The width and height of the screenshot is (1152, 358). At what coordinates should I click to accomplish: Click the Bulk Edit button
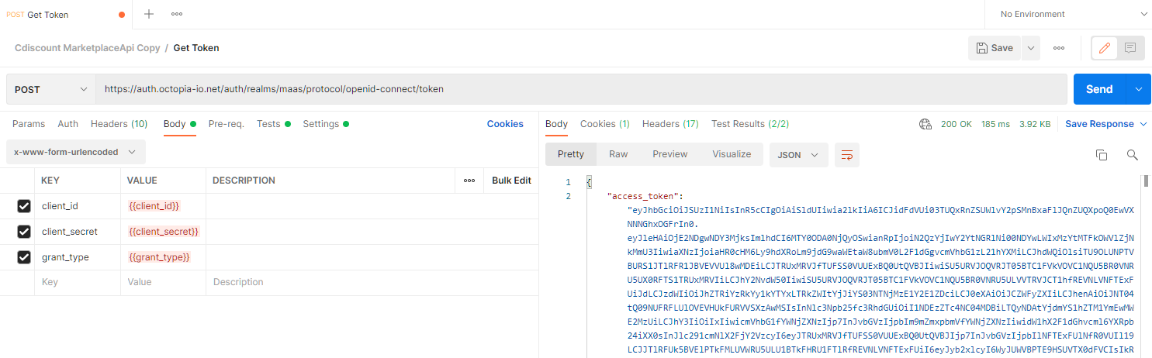tap(511, 181)
